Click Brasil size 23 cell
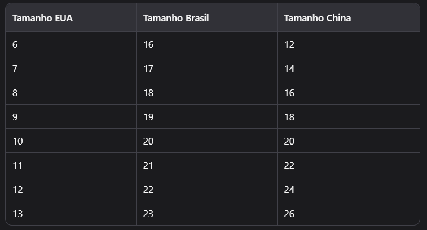This screenshot has height=230, width=427. point(148,214)
